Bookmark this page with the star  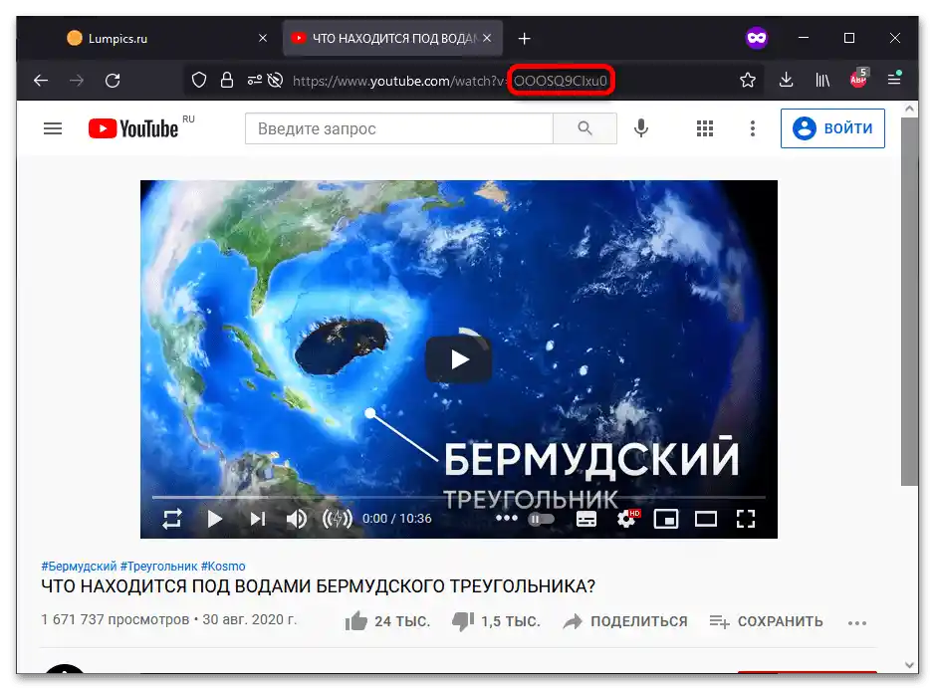tap(747, 80)
